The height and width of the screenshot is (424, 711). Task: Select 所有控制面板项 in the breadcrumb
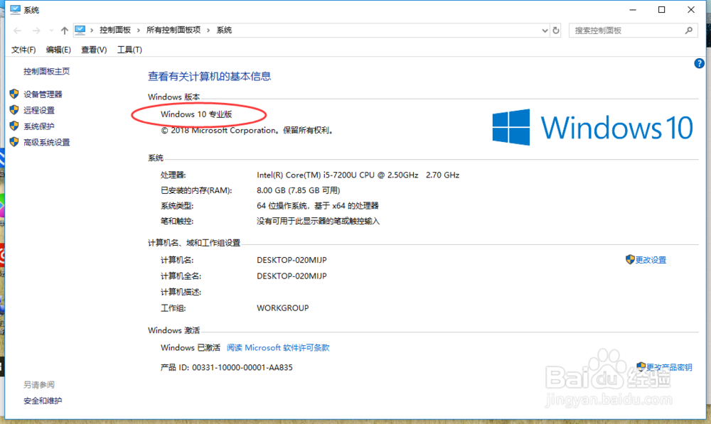click(173, 30)
